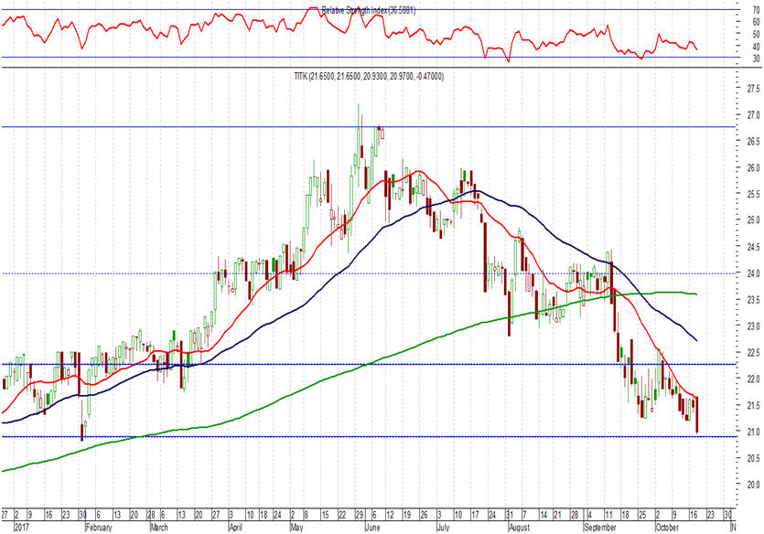Click date label 25 on the time axis
The width and height of the screenshot is (764, 534).
click(x=642, y=515)
